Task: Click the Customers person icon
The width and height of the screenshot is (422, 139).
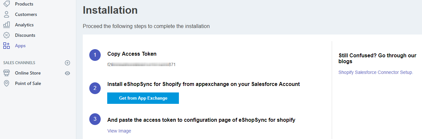Action: tap(7, 14)
